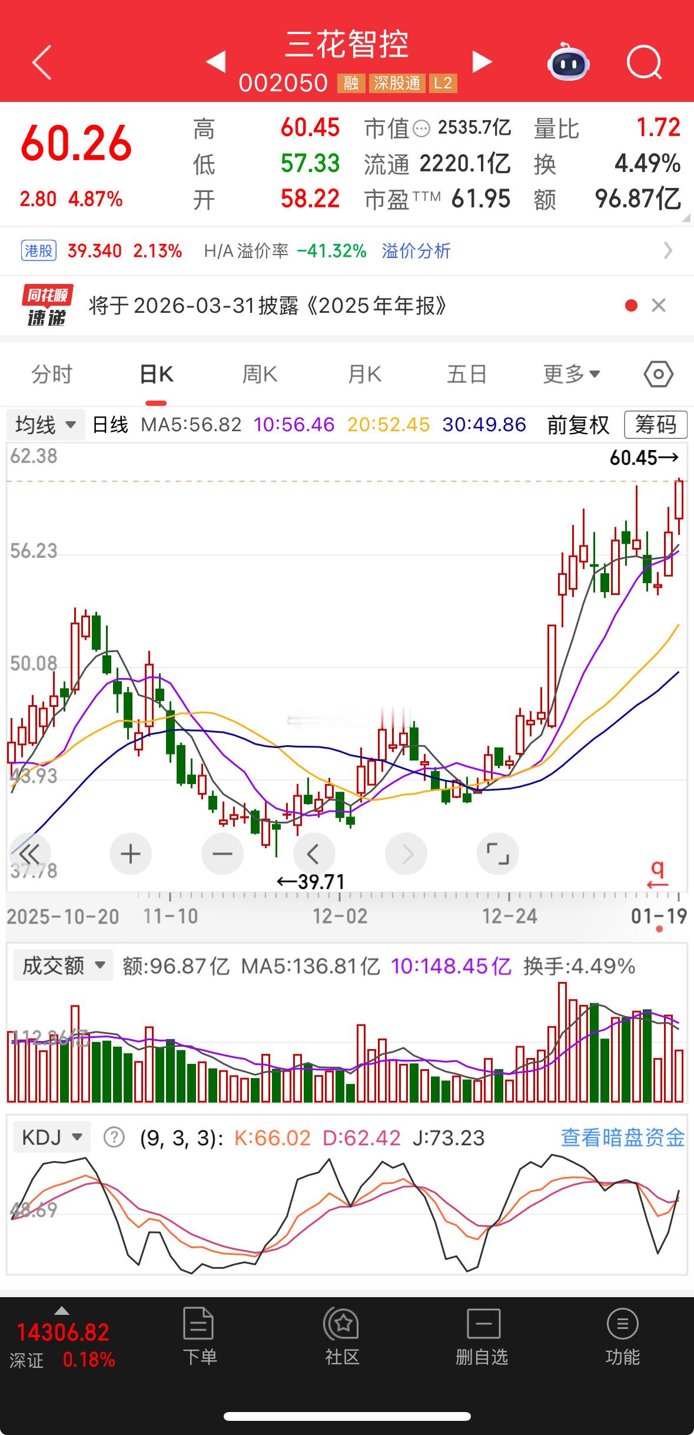Tap current price 60.26
The image size is (694, 1435).
pos(77,143)
